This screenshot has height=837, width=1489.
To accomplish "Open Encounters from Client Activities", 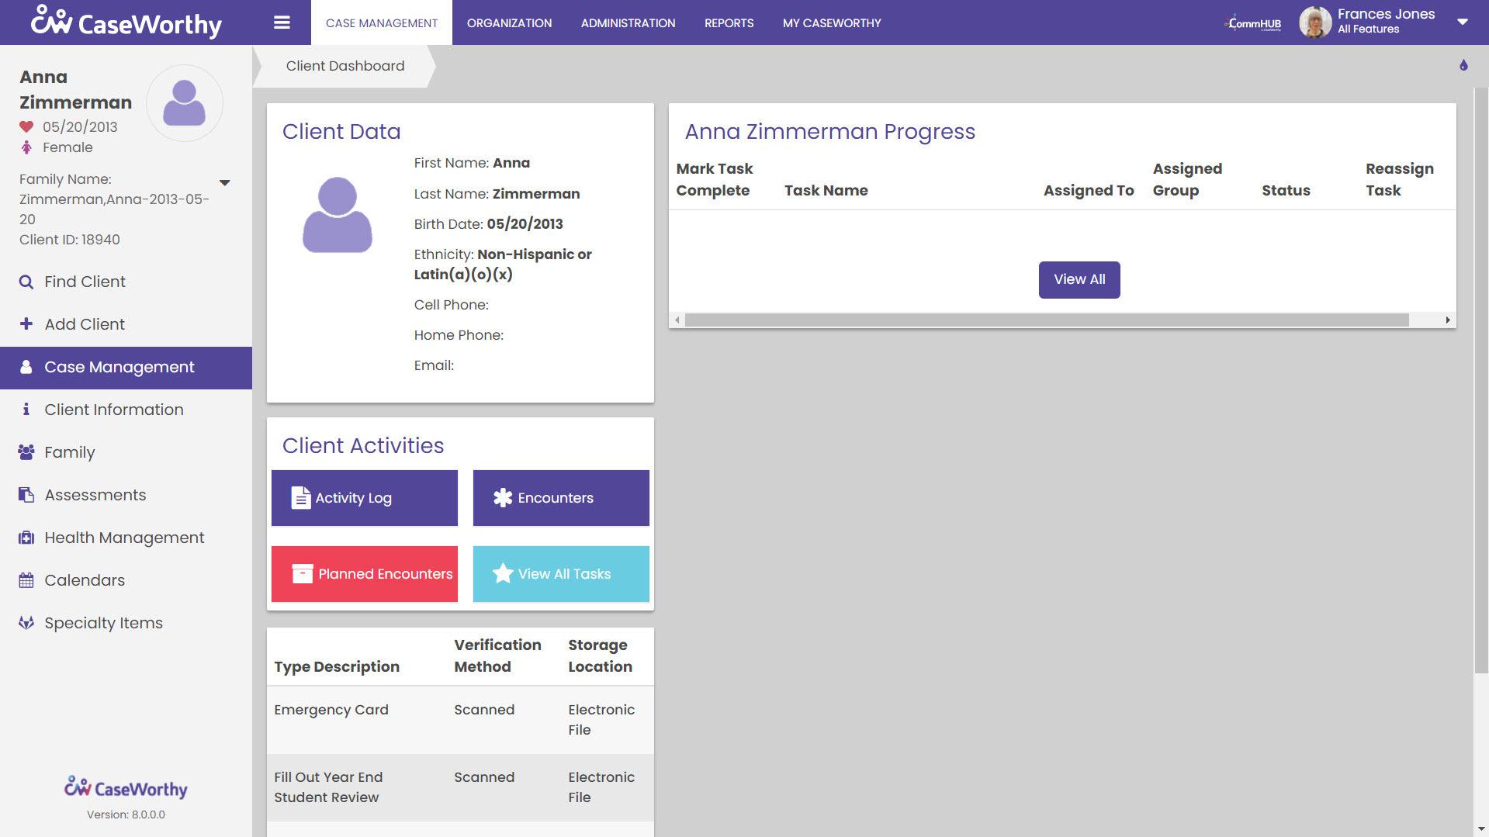I will pyautogui.click(x=560, y=497).
